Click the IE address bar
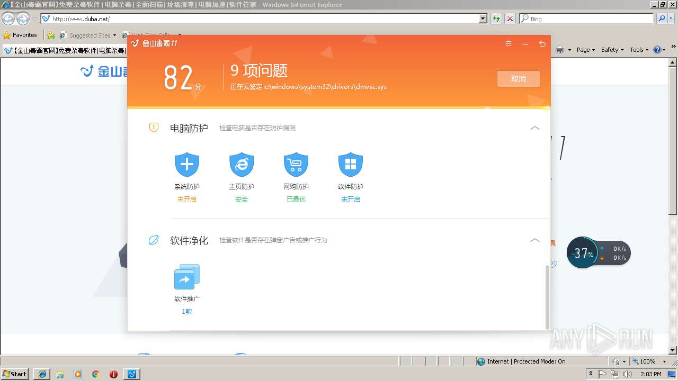Viewport: 678px width, 381px height. 260,19
